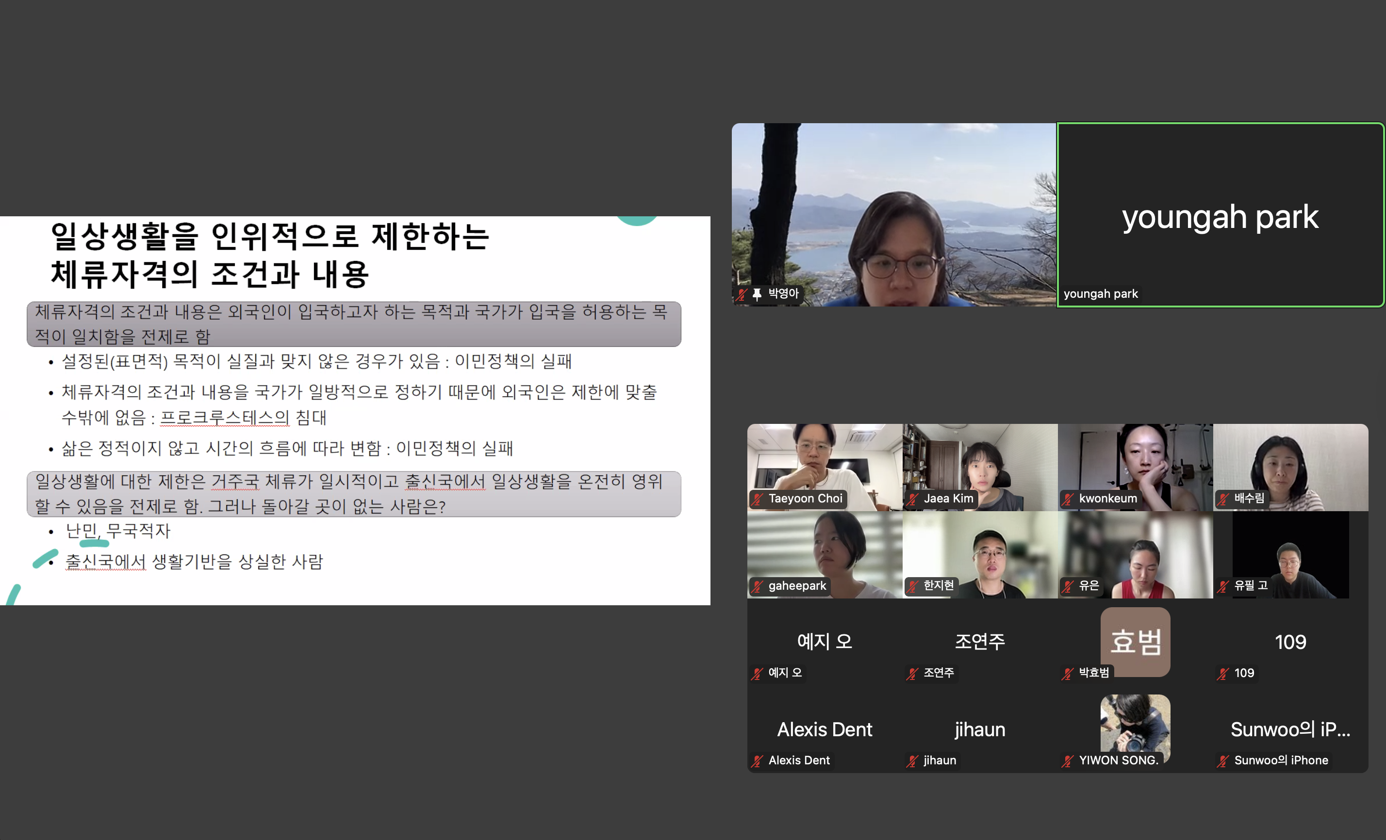1386x840 pixels.
Task: Click muted mic icon next to 박효범
Action: (x=1068, y=674)
